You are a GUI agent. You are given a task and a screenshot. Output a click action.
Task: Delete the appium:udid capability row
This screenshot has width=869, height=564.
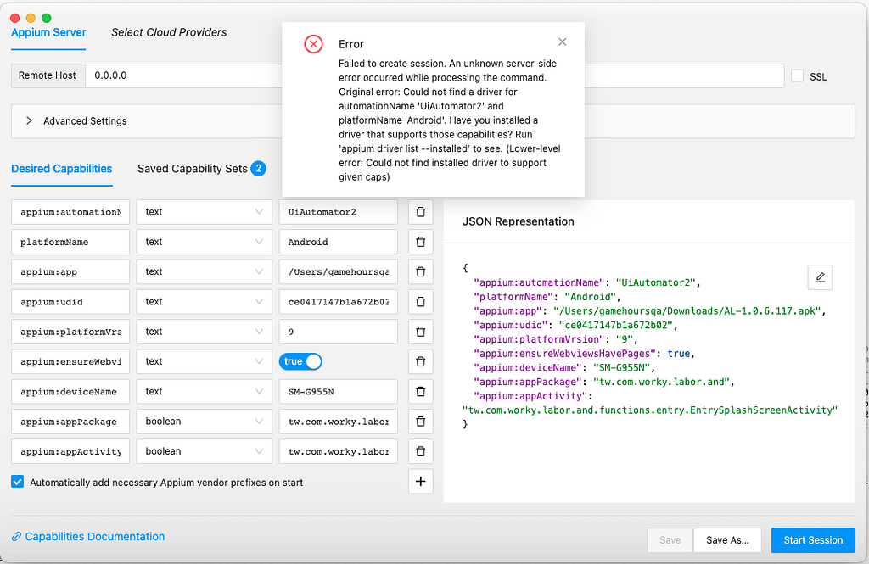click(420, 301)
